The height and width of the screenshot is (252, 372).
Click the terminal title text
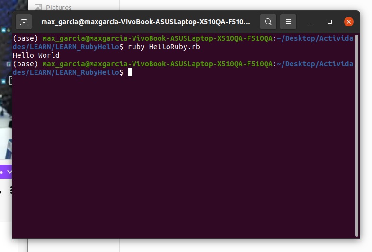pyautogui.click(x=146, y=22)
